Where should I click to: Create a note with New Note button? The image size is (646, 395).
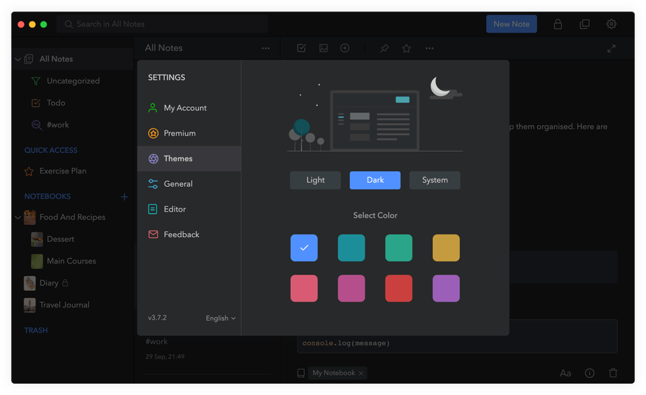pyautogui.click(x=511, y=24)
